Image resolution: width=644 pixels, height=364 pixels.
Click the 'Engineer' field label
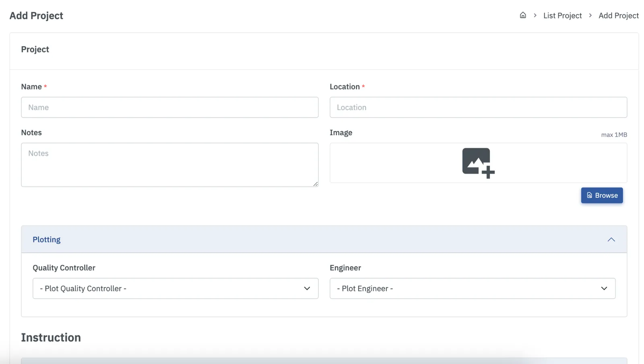(x=345, y=268)
